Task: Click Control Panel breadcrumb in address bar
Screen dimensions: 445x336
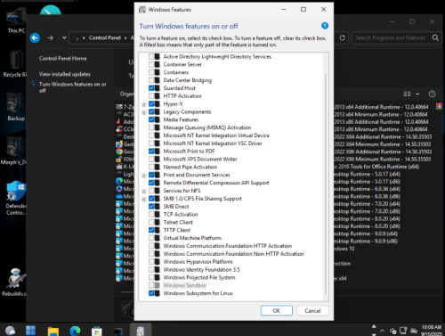Action: (x=105, y=37)
